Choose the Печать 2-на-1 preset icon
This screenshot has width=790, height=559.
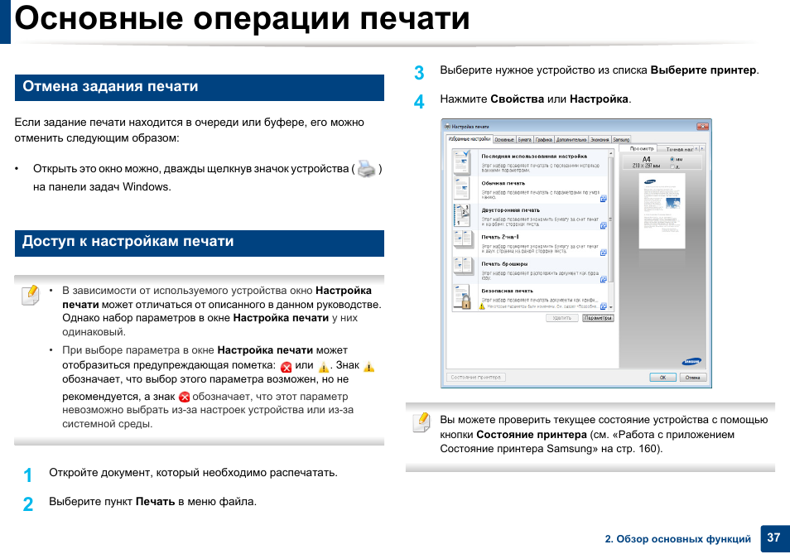(463, 240)
